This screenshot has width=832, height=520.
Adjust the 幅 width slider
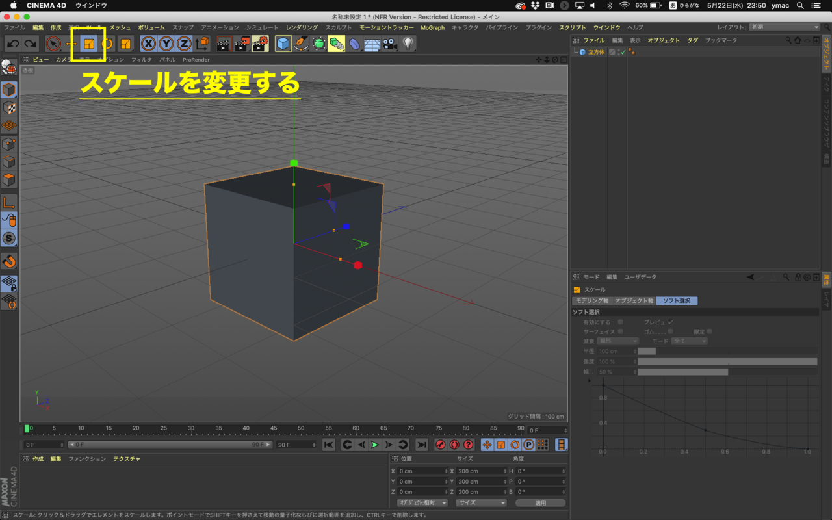(x=727, y=372)
